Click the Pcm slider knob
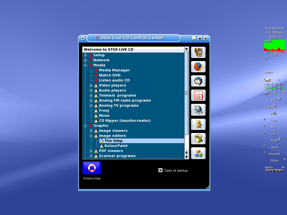The width and height of the screenshot is (287, 215). [274, 113]
